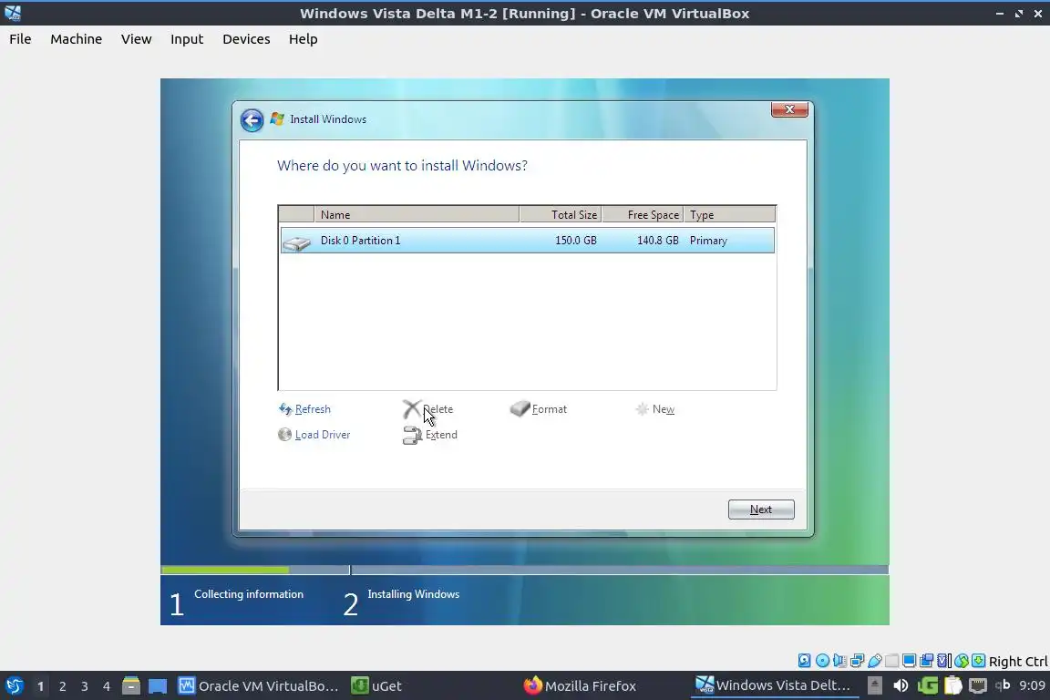The width and height of the screenshot is (1050, 700).
Task: Open the file manager in the taskbar
Action: (x=130, y=685)
